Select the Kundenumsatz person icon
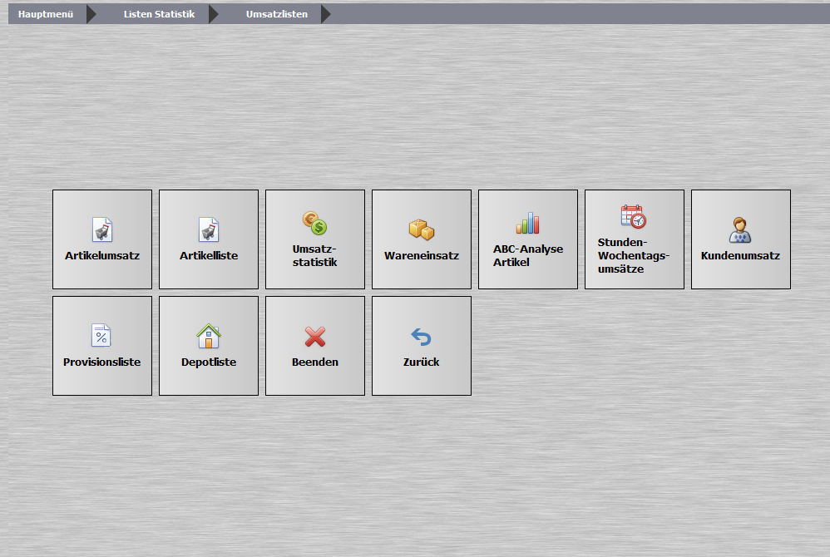This screenshot has width=830, height=557. pyautogui.click(x=740, y=230)
